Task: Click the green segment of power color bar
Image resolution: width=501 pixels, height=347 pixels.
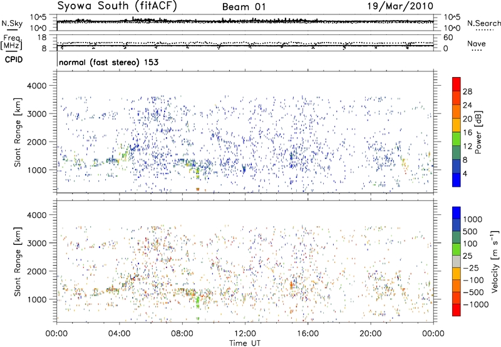Action: pyautogui.click(x=457, y=138)
